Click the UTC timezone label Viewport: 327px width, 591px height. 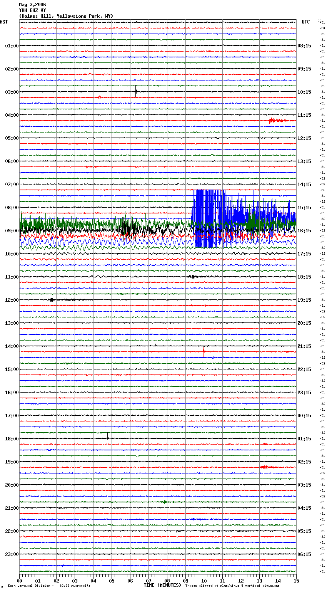[x=306, y=22]
